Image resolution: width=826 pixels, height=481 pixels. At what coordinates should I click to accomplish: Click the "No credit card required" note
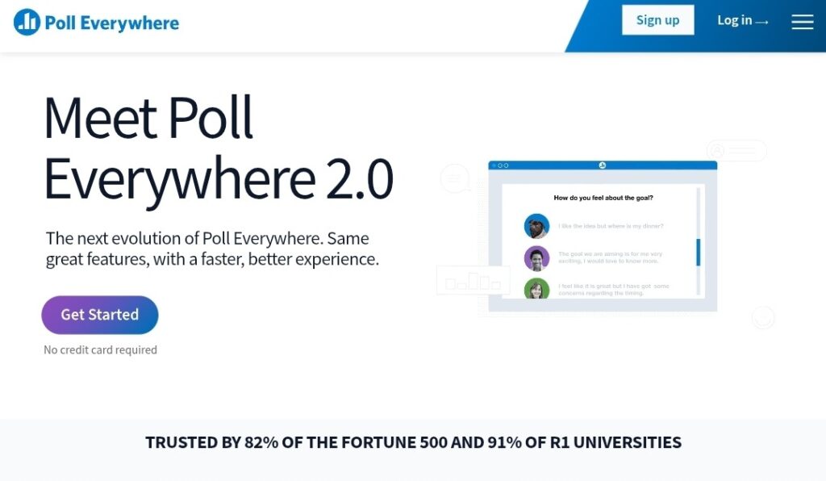click(100, 350)
